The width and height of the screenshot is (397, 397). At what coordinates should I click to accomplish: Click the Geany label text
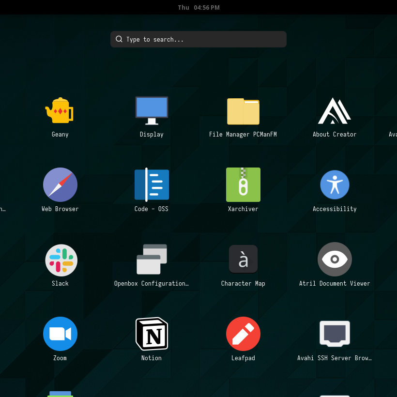[60, 135]
